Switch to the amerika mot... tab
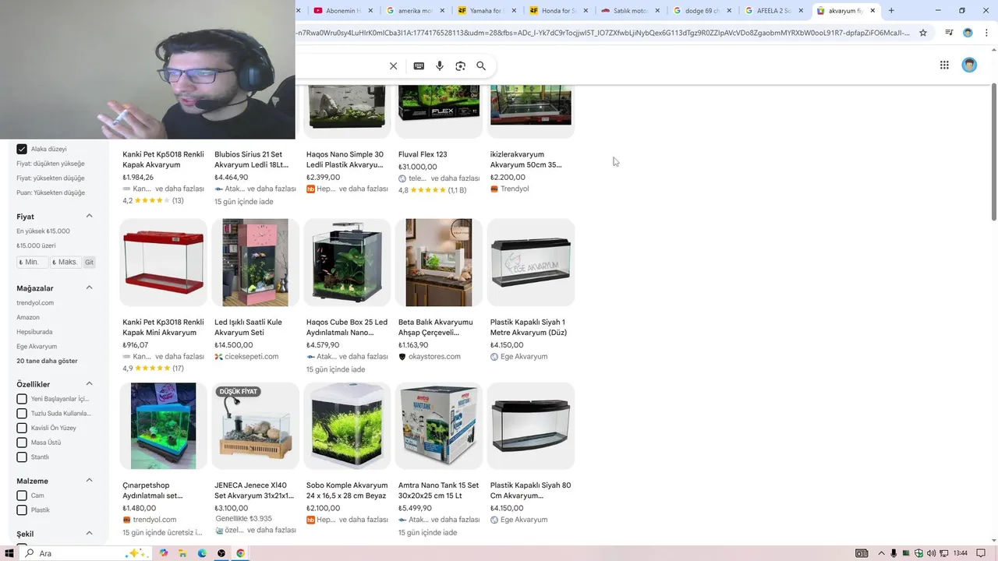This screenshot has height=561, width=998. pyautogui.click(x=415, y=11)
